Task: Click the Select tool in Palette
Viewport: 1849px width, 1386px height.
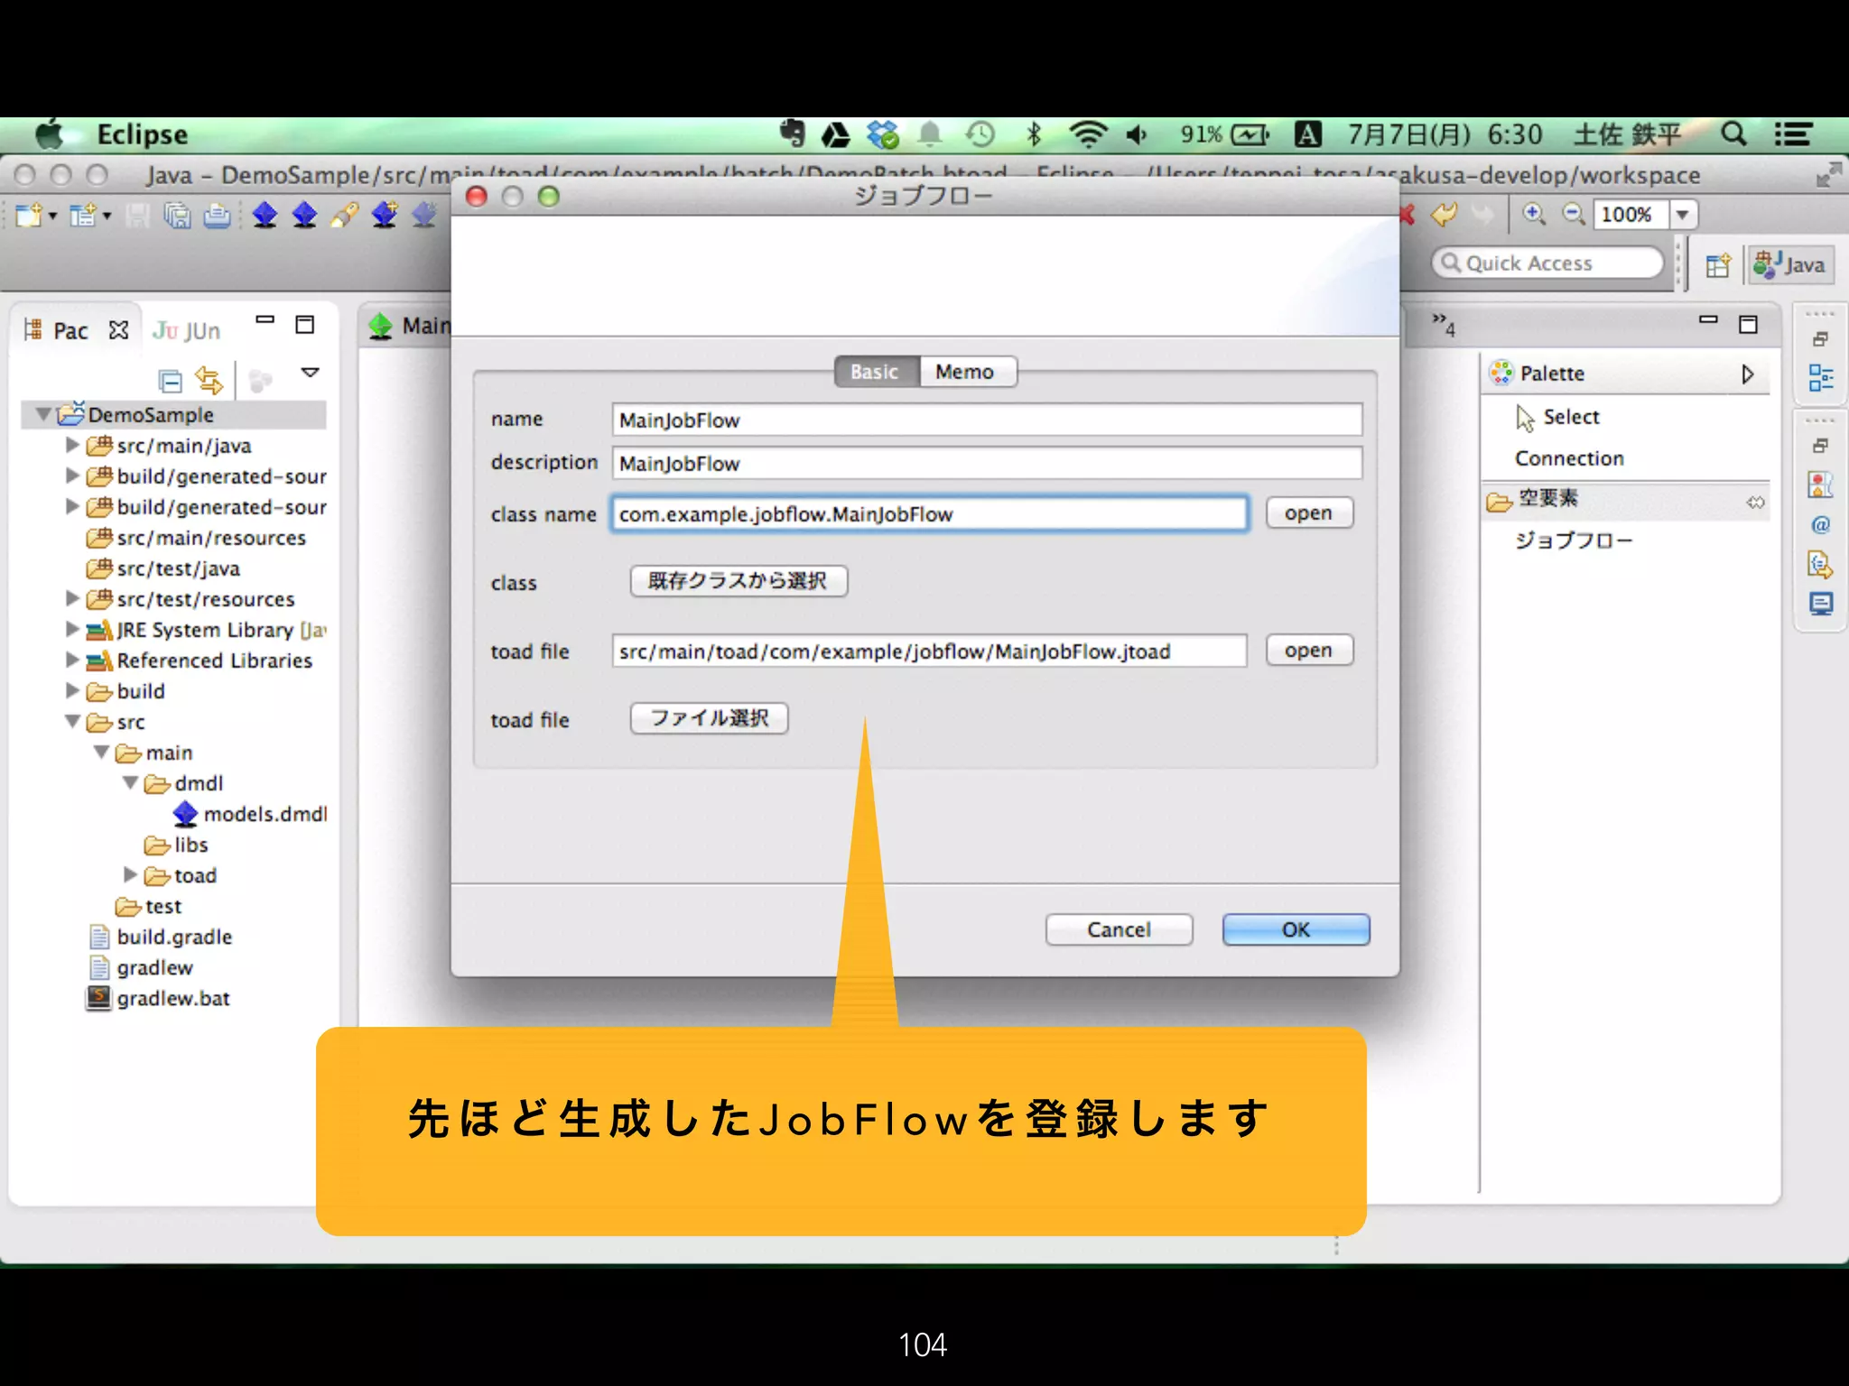Action: (x=1570, y=417)
